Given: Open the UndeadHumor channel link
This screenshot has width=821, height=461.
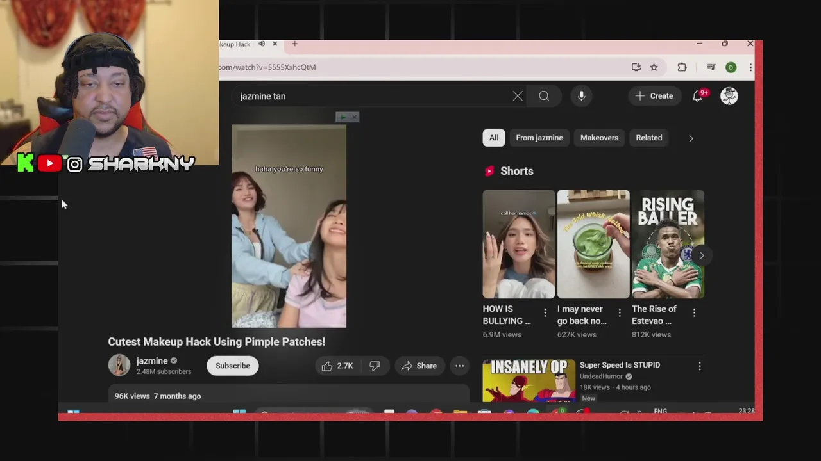Looking at the screenshot, I should click(x=602, y=376).
